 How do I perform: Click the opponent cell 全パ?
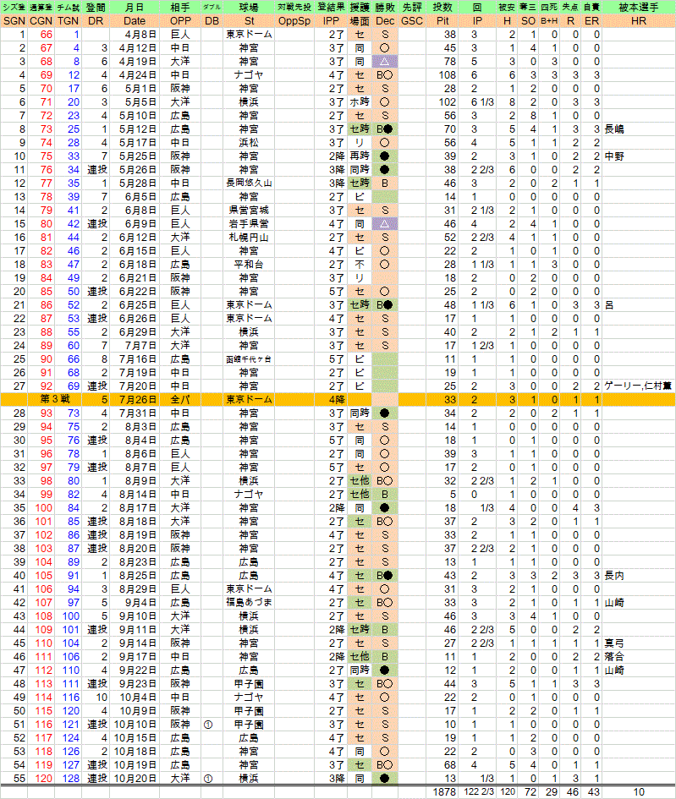coord(180,399)
